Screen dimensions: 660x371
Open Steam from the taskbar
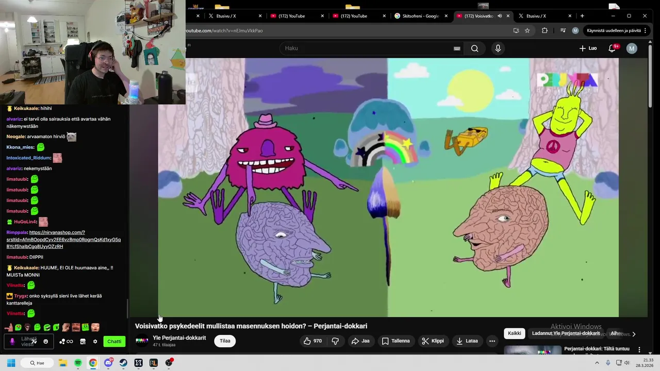123,363
